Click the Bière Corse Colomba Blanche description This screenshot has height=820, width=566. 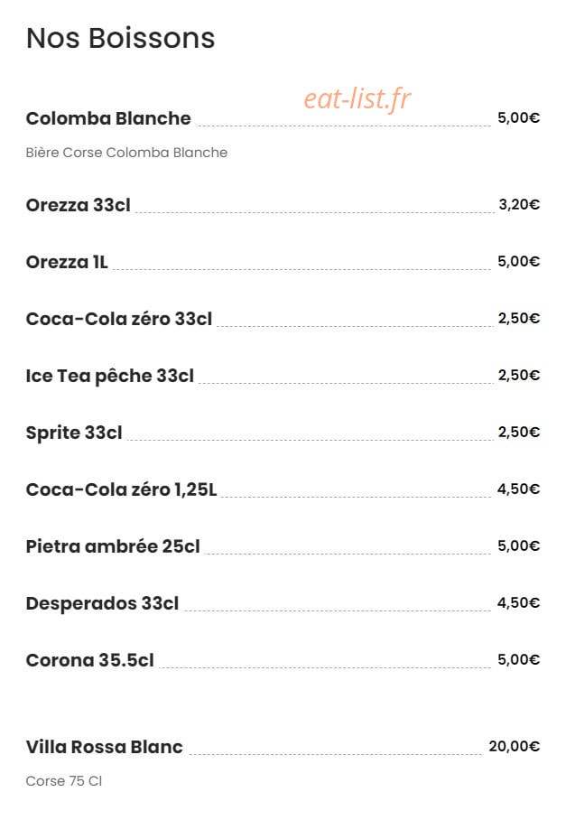coord(126,153)
